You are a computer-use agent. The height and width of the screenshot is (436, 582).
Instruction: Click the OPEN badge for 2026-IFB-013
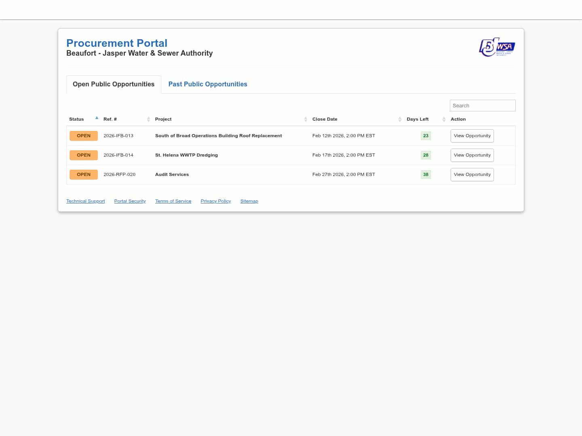84,136
